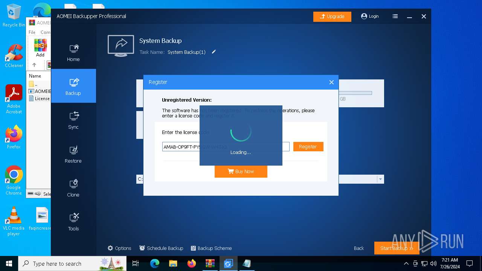Open the Home section in the sidebar
The width and height of the screenshot is (482, 271).
(73, 52)
